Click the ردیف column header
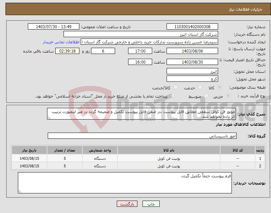Image resolution: width=271 pixels, height=213 pixels. (x=260, y=150)
